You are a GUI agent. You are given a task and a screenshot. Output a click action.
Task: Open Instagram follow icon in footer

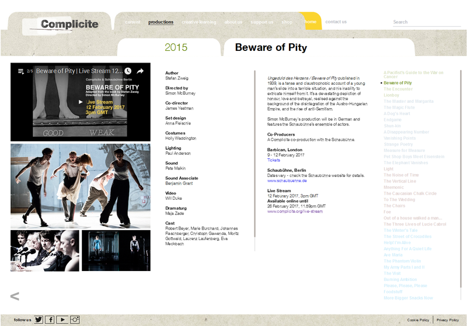point(75,320)
